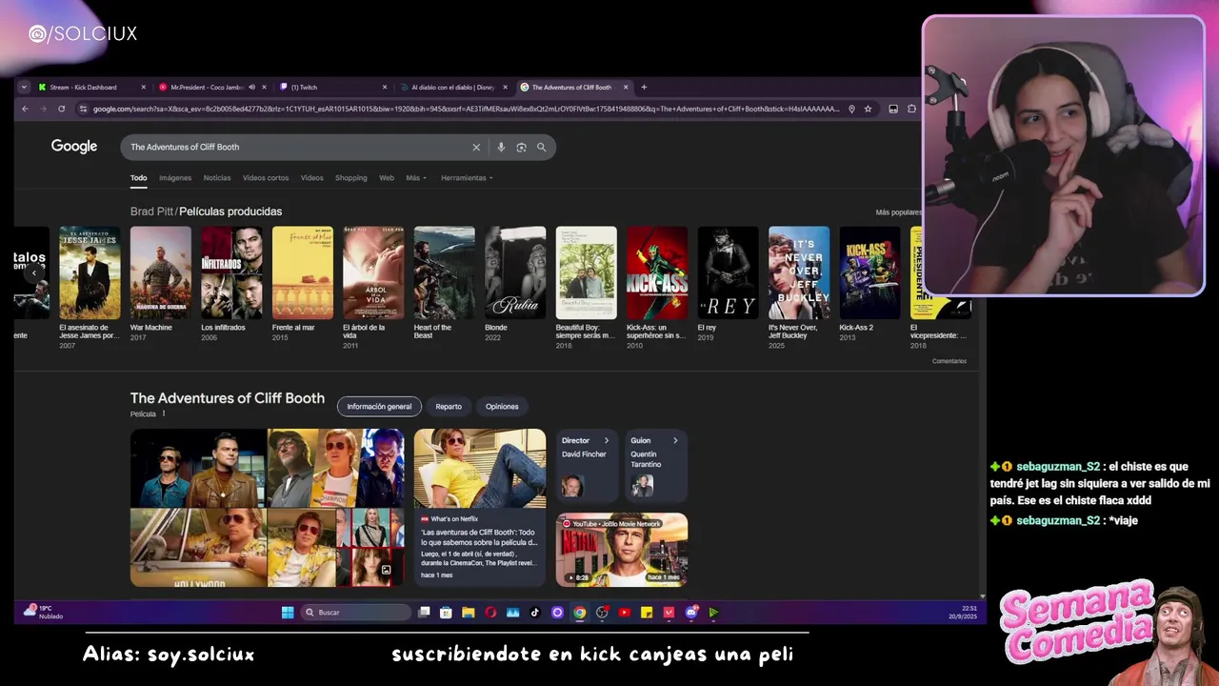
Task: Open OBS Studio from the taskbar
Action: 602,613
